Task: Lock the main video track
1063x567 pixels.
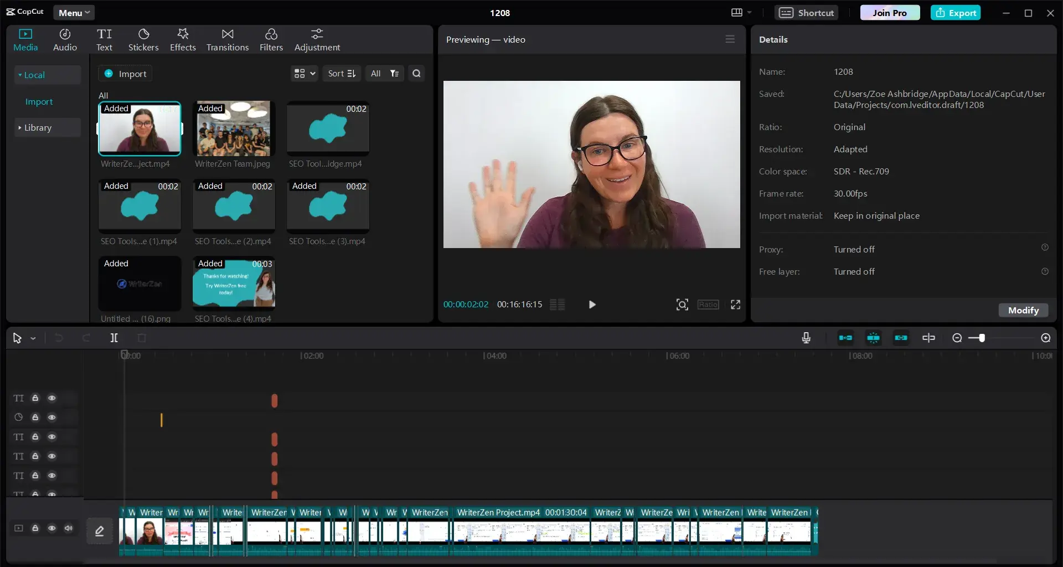Action: pos(35,528)
